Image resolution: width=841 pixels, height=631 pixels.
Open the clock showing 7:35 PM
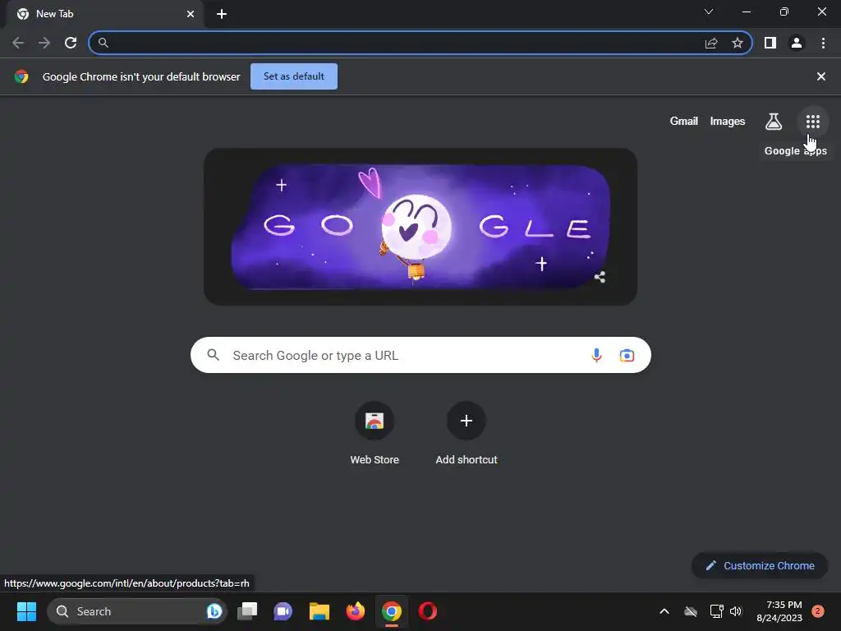click(779, 611)
